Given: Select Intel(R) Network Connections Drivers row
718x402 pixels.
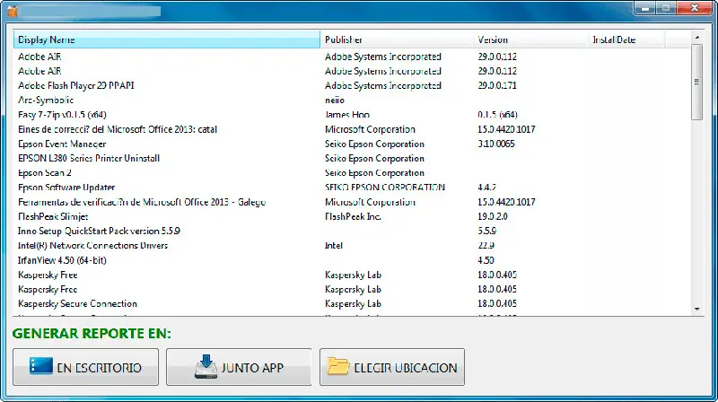Looking at the screenshot, I should (352, 245).
